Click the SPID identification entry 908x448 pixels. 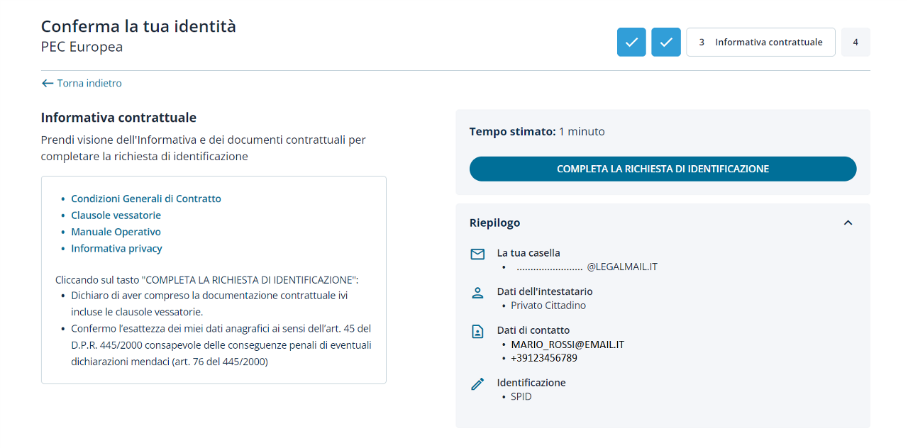pyautogui.click(x=521, y=397)
